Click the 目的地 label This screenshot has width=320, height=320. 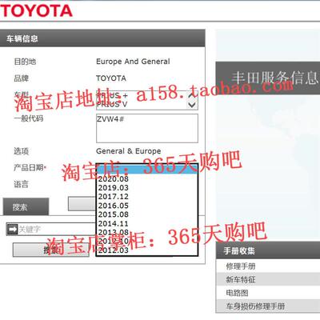(x=25, y=62)
